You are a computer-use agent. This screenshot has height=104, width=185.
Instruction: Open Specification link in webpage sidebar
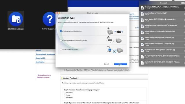[40, 62]
